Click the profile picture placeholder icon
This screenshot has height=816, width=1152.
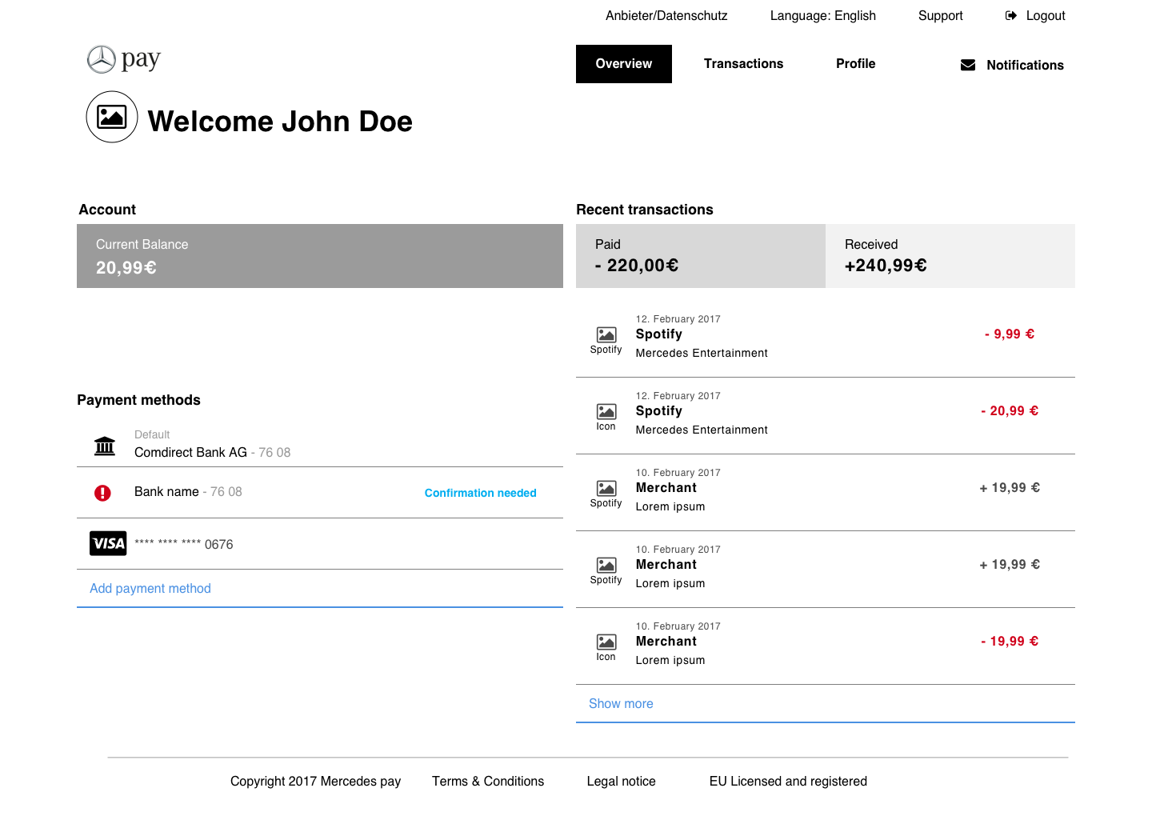[x=112, y=117]
